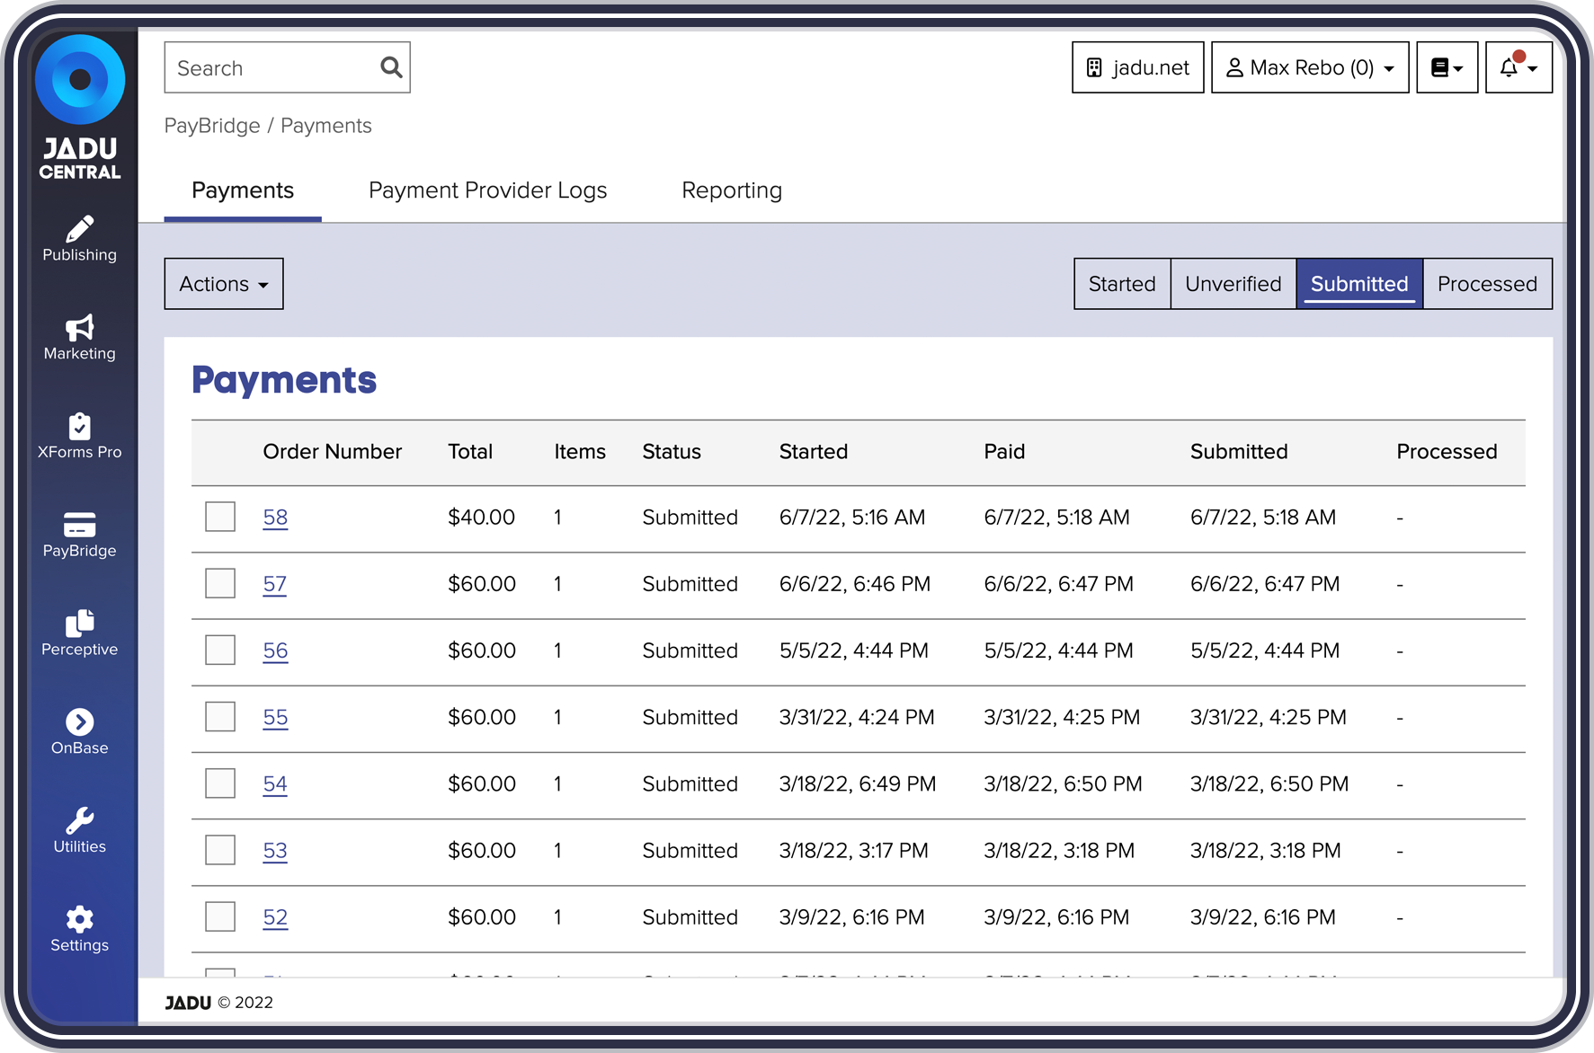Viewport: 1594px width, 1053px height.
Task: Click started date 3/18/22, 6:49 PM
Action: pos(858,783)
